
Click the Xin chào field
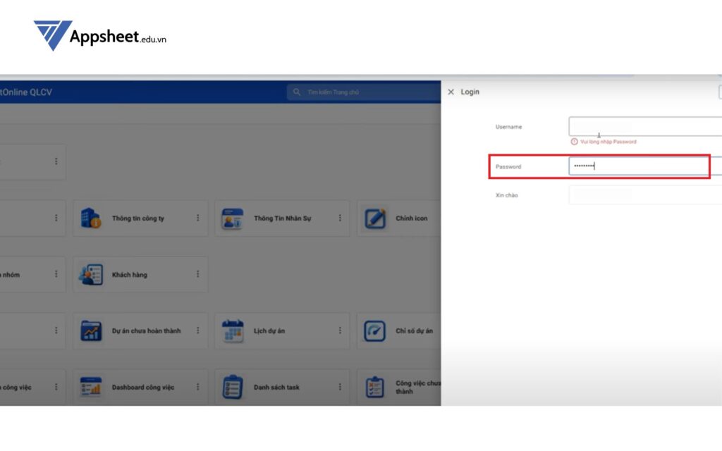coord(644,194)
